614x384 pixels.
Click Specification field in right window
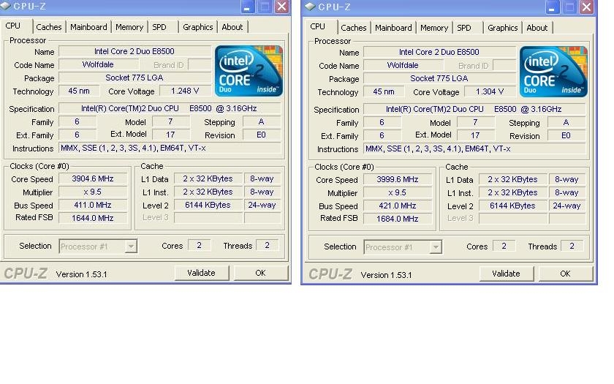(x=474, y=109)
